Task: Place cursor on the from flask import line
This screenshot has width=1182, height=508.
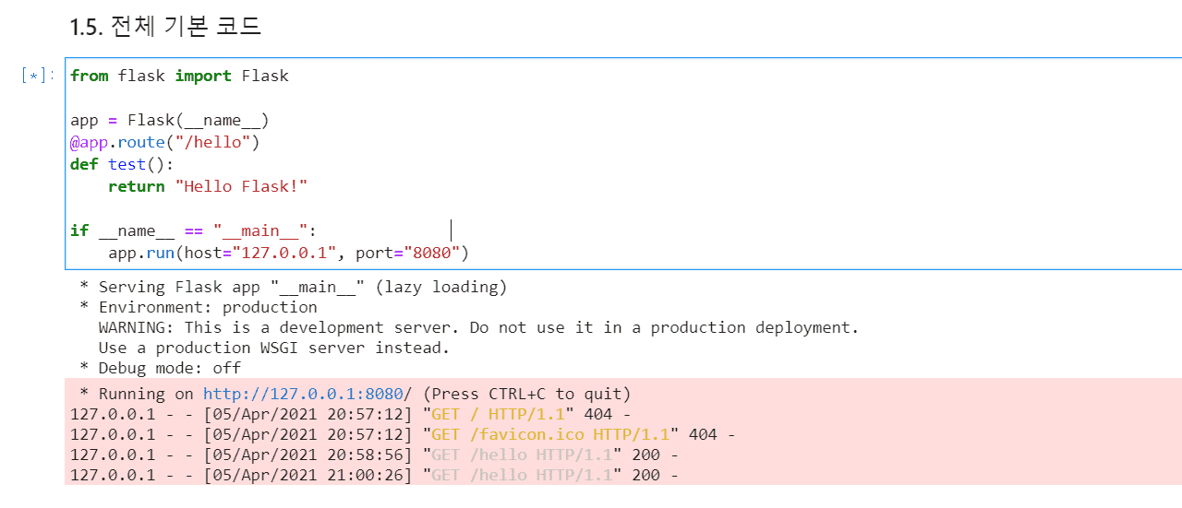Action: click(x=179, y=76)
